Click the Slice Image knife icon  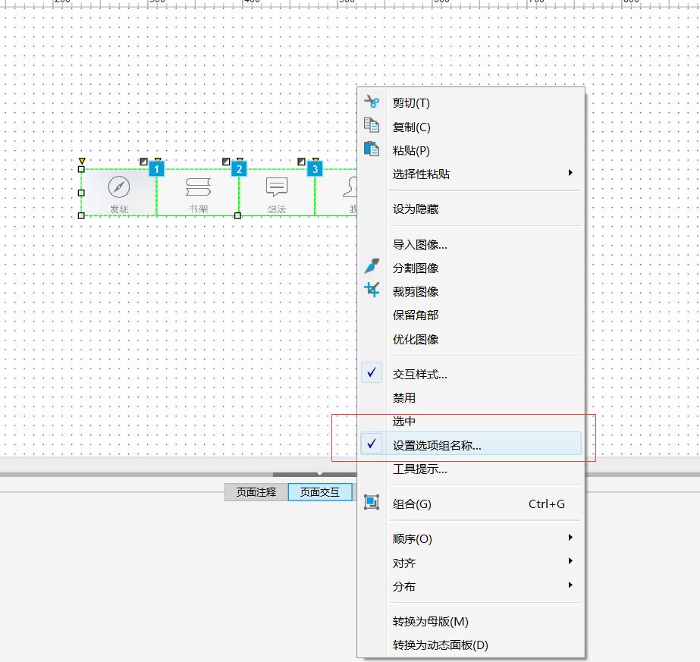[x=371, y=267]
